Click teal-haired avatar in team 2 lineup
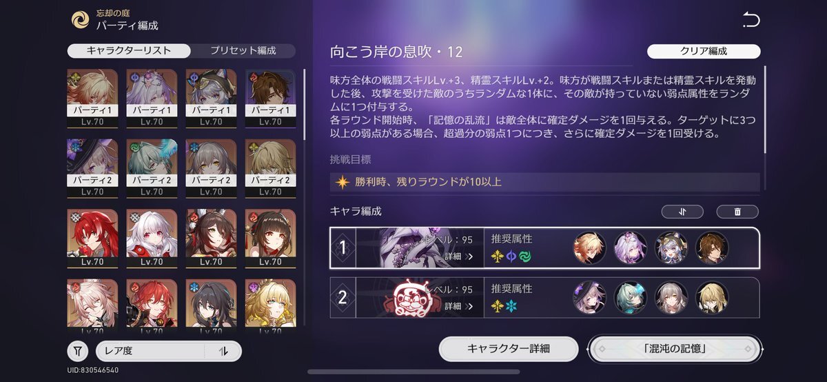Screen dimensions: 827x382 [x=630, y=297]
